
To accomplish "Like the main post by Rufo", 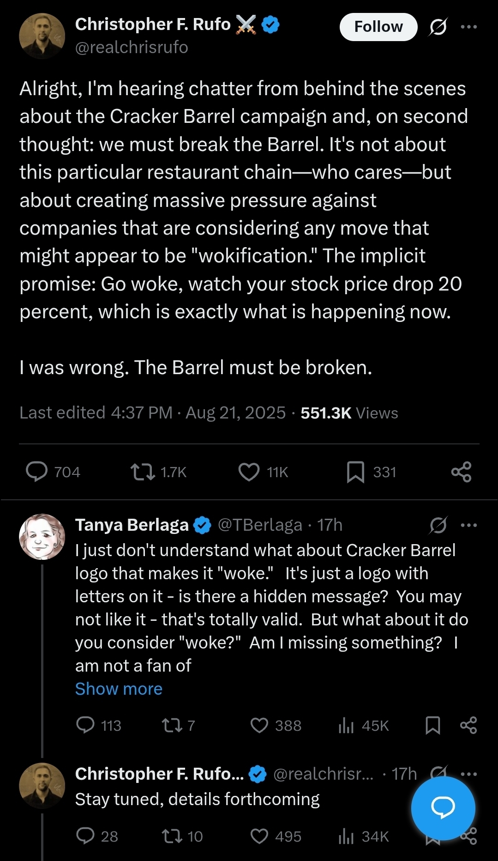I will click(249, 472).
